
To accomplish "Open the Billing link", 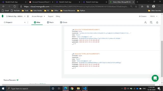I will [58, 16].
